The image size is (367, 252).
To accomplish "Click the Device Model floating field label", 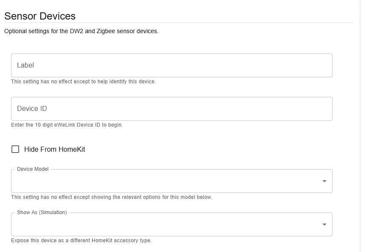I will pyautogui.click(x=33, y=169).
